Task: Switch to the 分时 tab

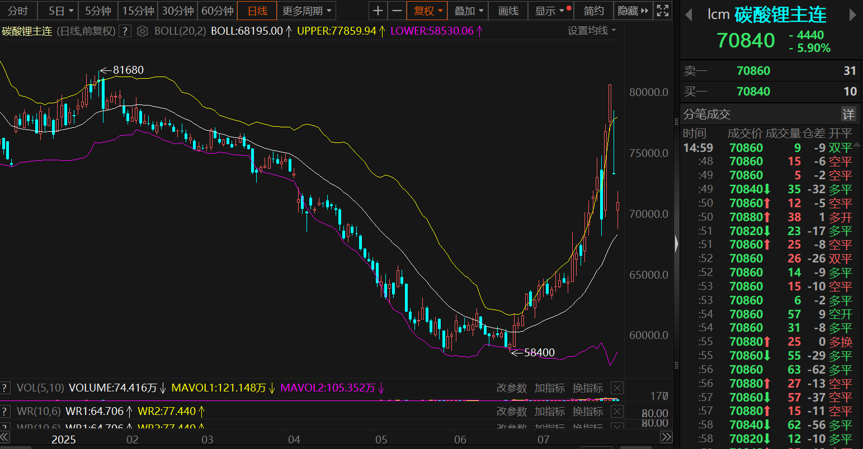Action: pyautogui.click(x=18, y=11)
